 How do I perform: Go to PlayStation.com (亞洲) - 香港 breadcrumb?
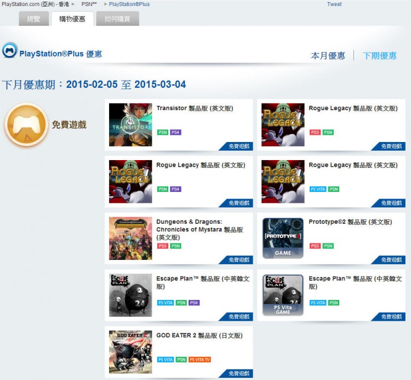pos(36,4)
